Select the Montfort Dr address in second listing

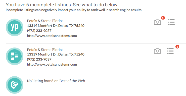click(56, 54)
